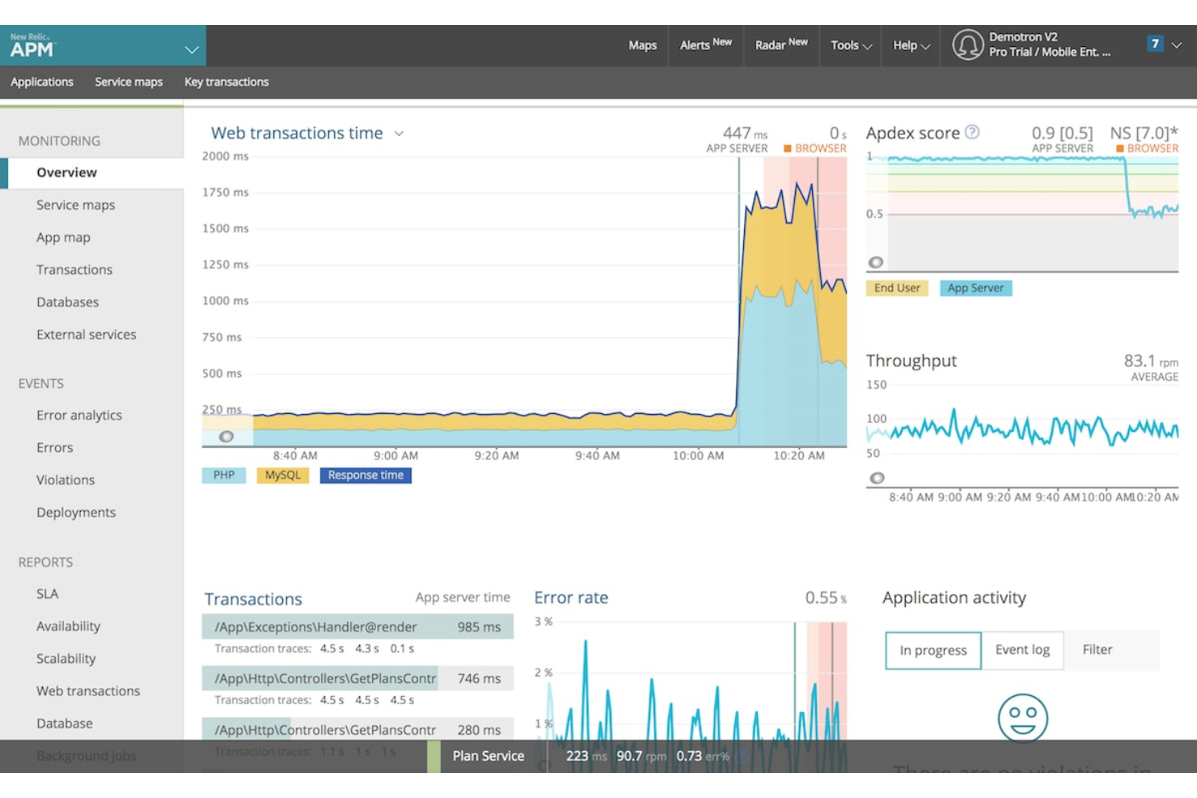The height and width of the screenshot is (798, 1197).
Task: Open the Help dropdown menu
Action: (x=909, y=46)
